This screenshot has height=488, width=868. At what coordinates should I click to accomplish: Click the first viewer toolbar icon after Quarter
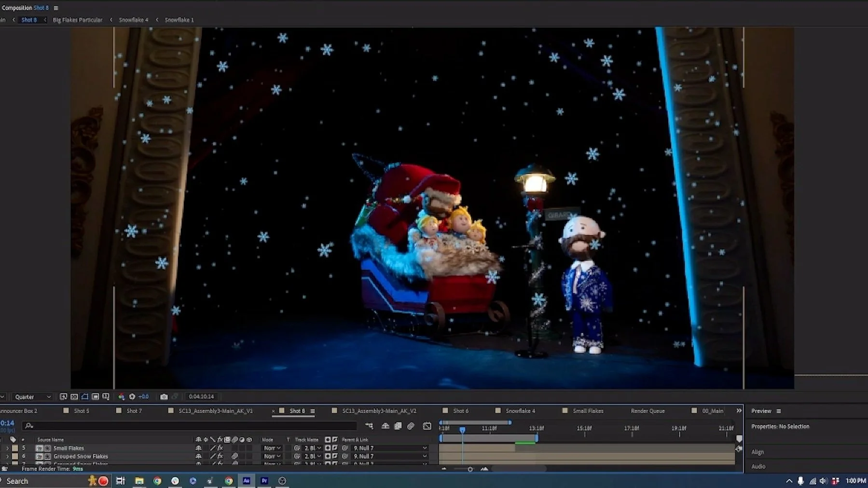pos(63,396)
